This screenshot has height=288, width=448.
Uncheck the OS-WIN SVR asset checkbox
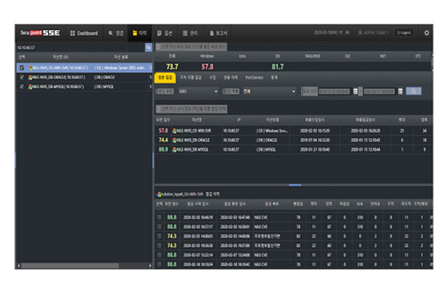pos(22,68)
